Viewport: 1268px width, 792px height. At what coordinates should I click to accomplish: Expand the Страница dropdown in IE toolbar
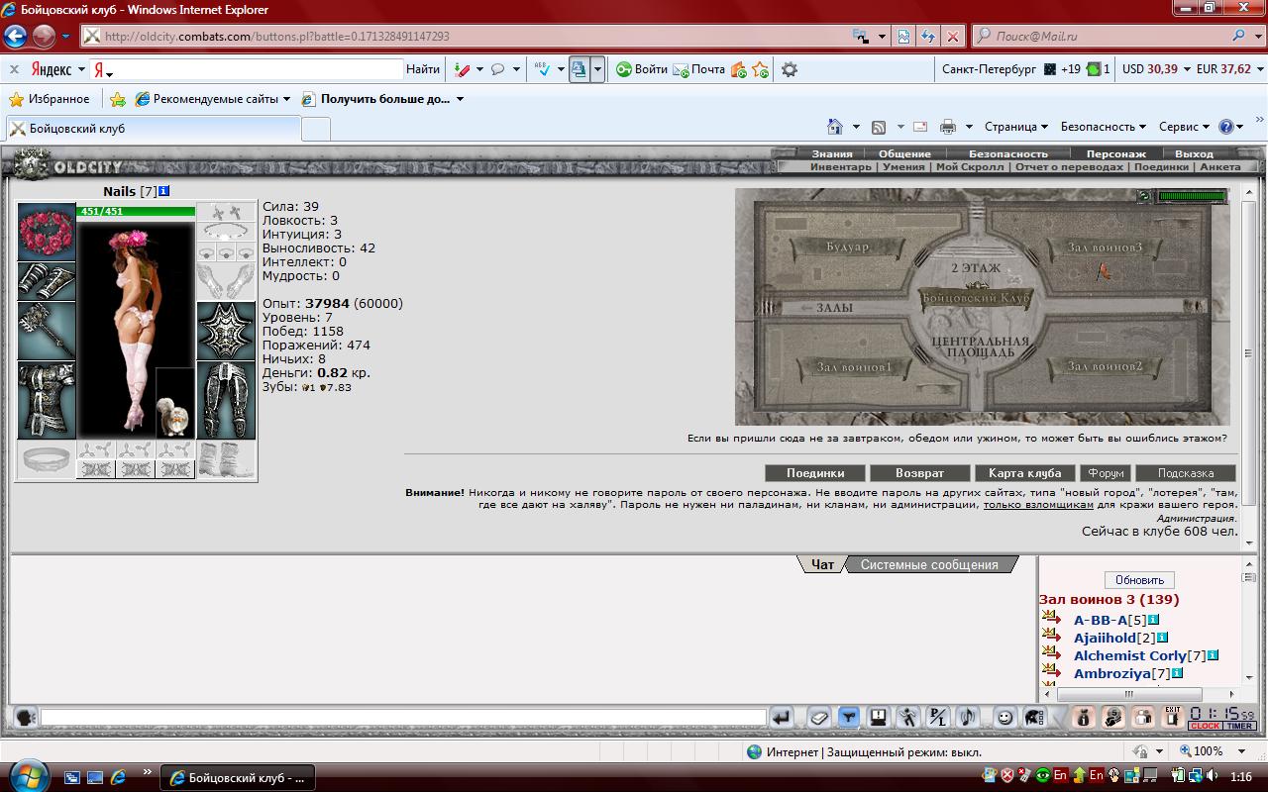(1015, 127)
